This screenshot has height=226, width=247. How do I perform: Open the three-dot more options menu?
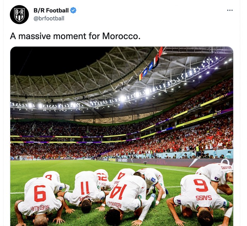(230, 10)
